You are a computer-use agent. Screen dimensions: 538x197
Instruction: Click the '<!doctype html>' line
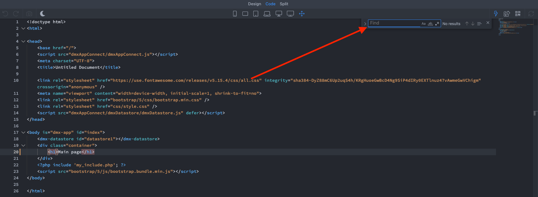(46, 22)
